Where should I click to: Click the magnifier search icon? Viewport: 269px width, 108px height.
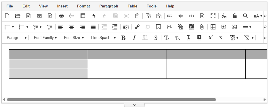[245, 16]
